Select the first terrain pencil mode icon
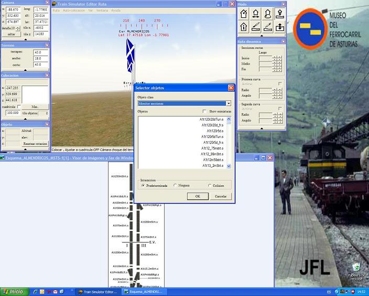The image size is (369, 296). (x=256, y=26)
